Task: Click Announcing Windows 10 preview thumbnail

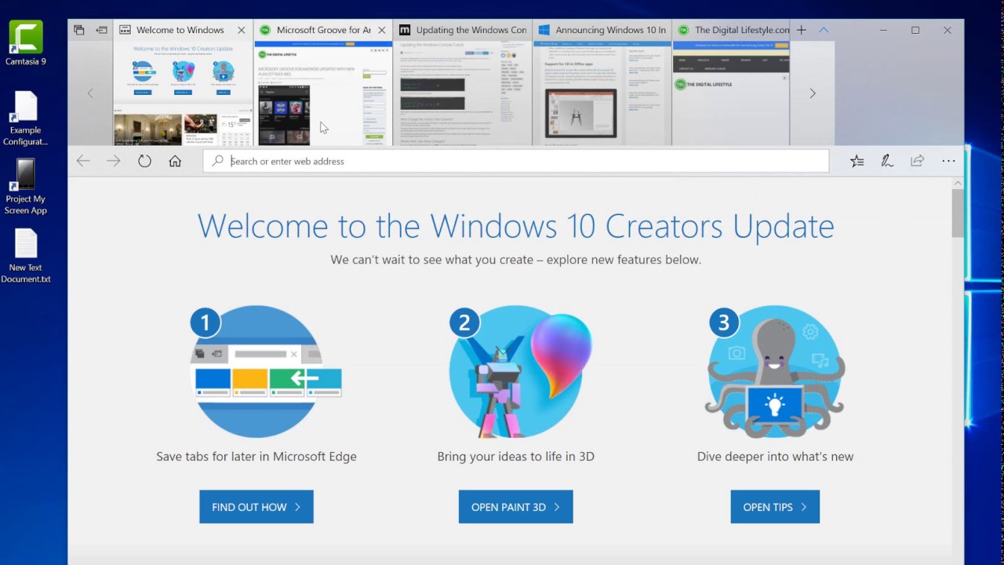Action: [602, 93]
